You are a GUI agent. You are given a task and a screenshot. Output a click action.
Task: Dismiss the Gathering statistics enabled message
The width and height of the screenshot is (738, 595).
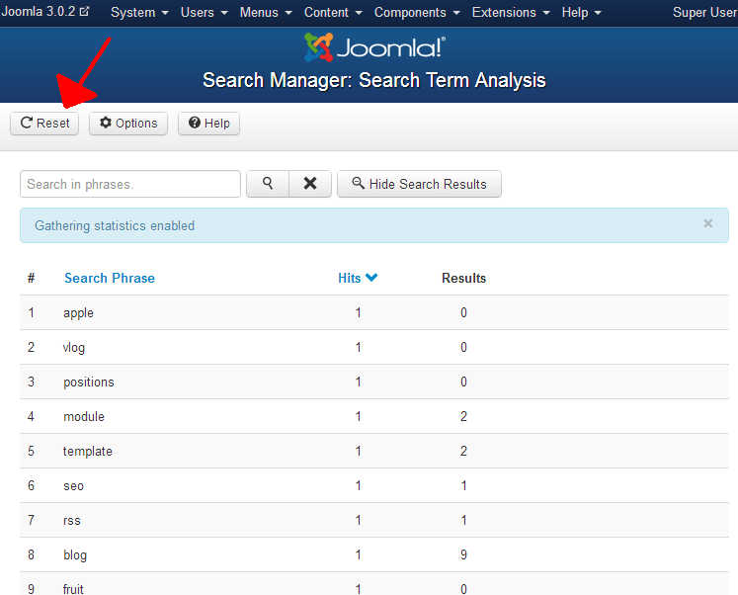pos(707,224)
